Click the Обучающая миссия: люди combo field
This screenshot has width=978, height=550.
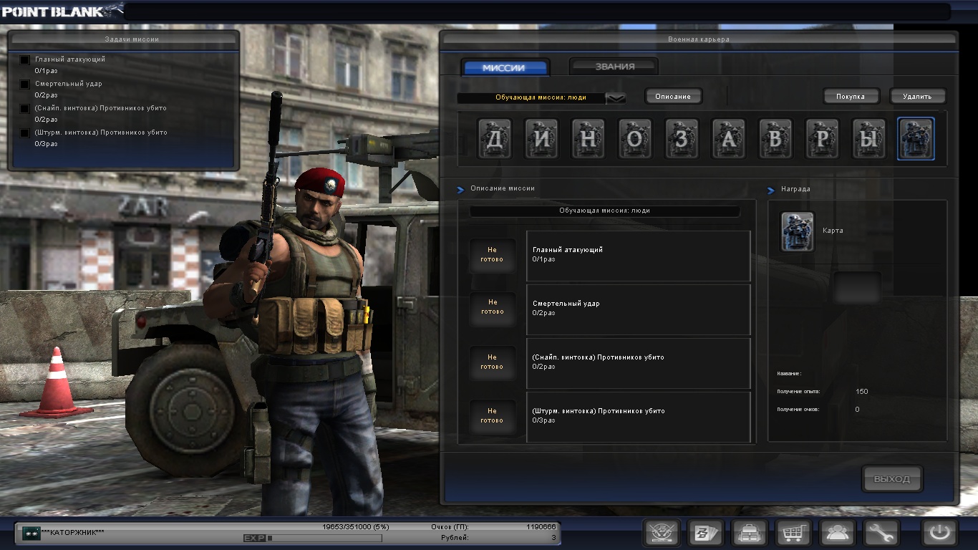click(x=541, y=98)
